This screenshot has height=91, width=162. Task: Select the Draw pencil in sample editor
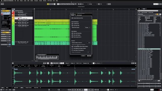(53, 63)
